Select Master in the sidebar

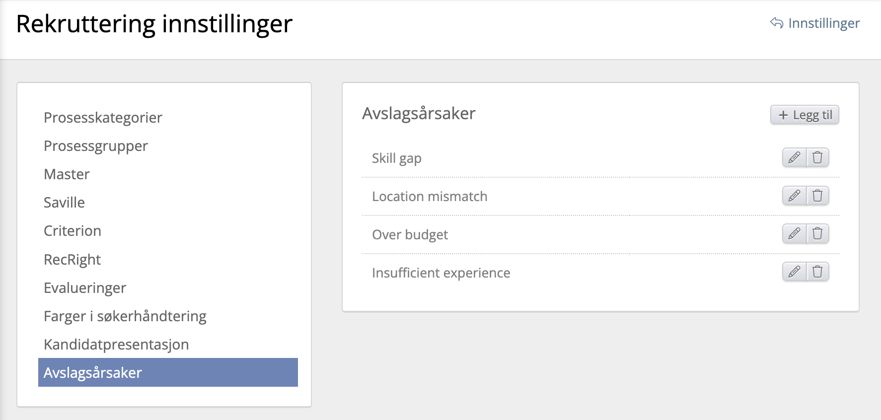click(67, 174)
